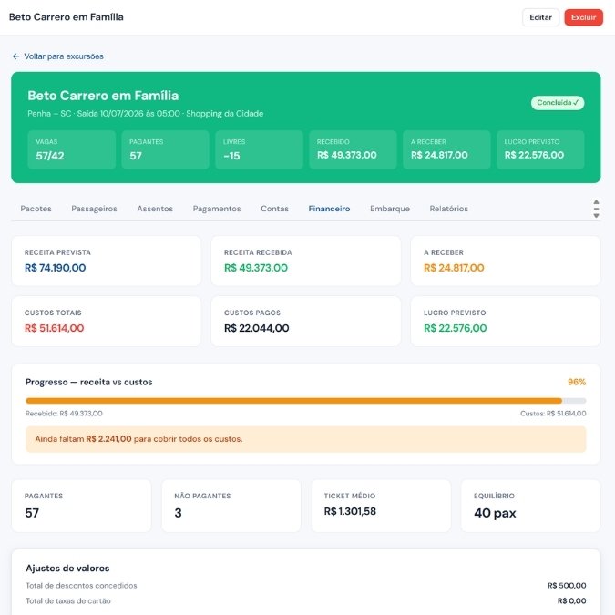Click the Concluída status badge
Screen dimensions: 615x615
[x=558, y=103]
